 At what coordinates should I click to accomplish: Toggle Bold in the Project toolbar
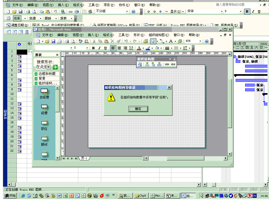247,12
